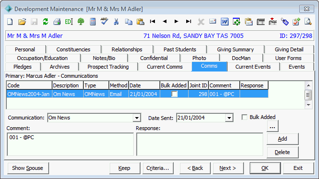
Task: Toggle Bulk Added checkbox beside Date Sent
Action: tap(244, 117)
